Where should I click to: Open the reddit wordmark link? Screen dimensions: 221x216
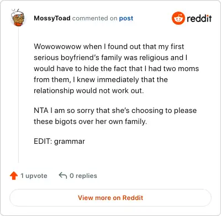pos(199,18)
